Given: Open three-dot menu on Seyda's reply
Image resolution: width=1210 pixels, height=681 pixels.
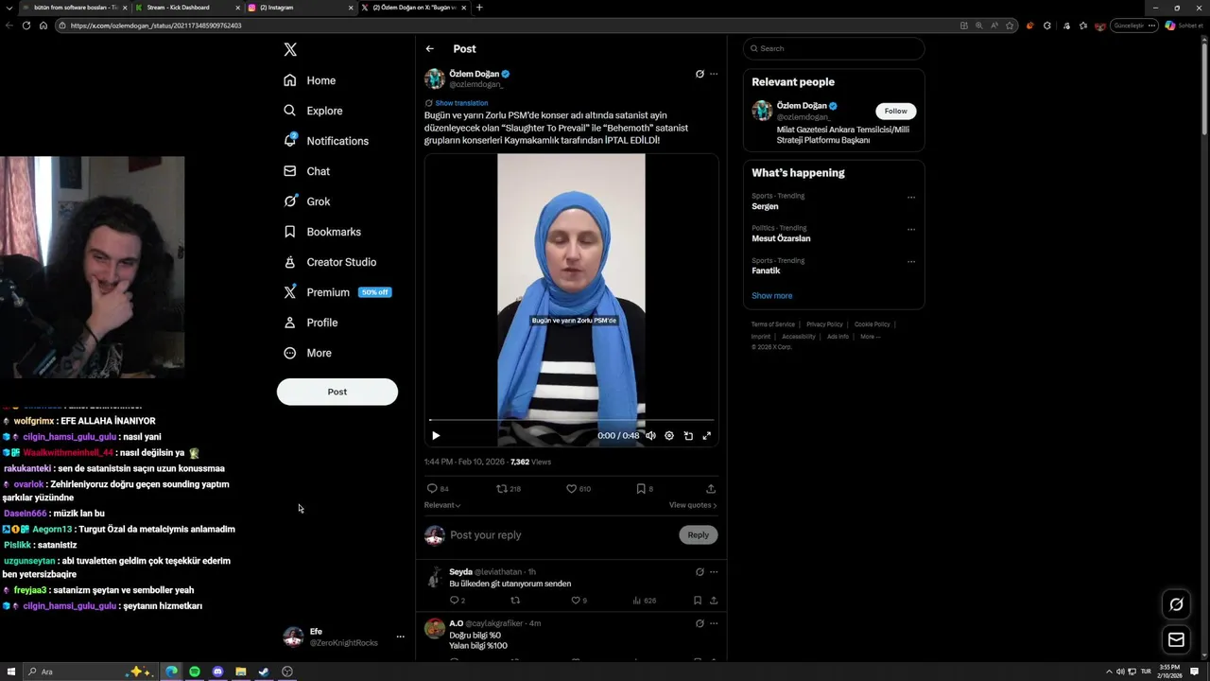Looking at the screenshot, I should [x=714, y=572].
